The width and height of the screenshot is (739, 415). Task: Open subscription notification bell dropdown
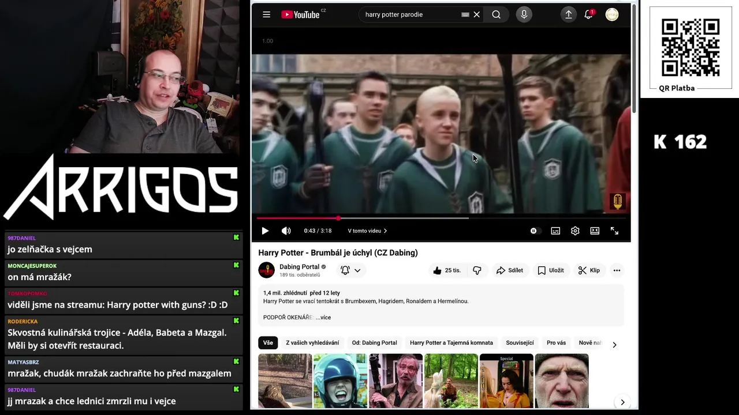[350, 270]
